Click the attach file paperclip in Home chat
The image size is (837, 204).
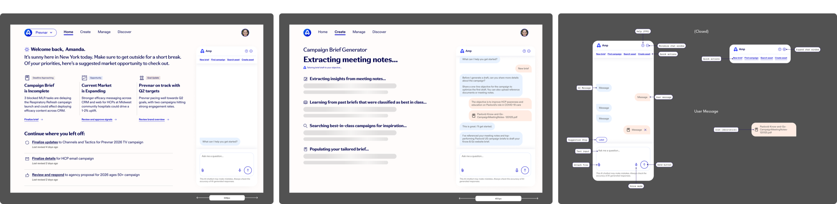pos(202,170)
